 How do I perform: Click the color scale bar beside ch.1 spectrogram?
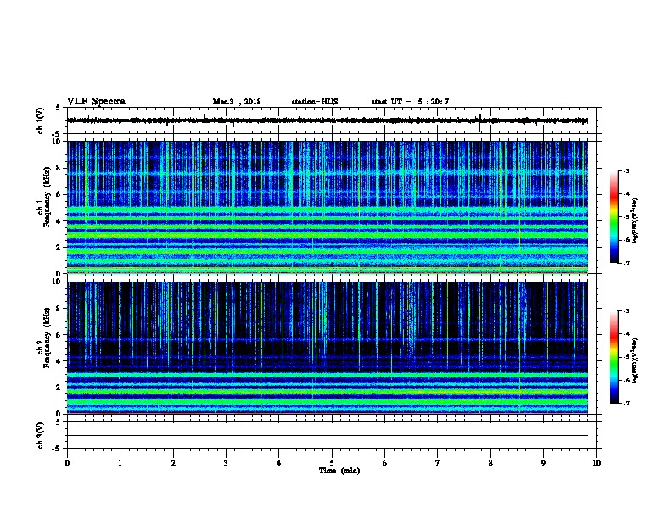coord(613,217)
